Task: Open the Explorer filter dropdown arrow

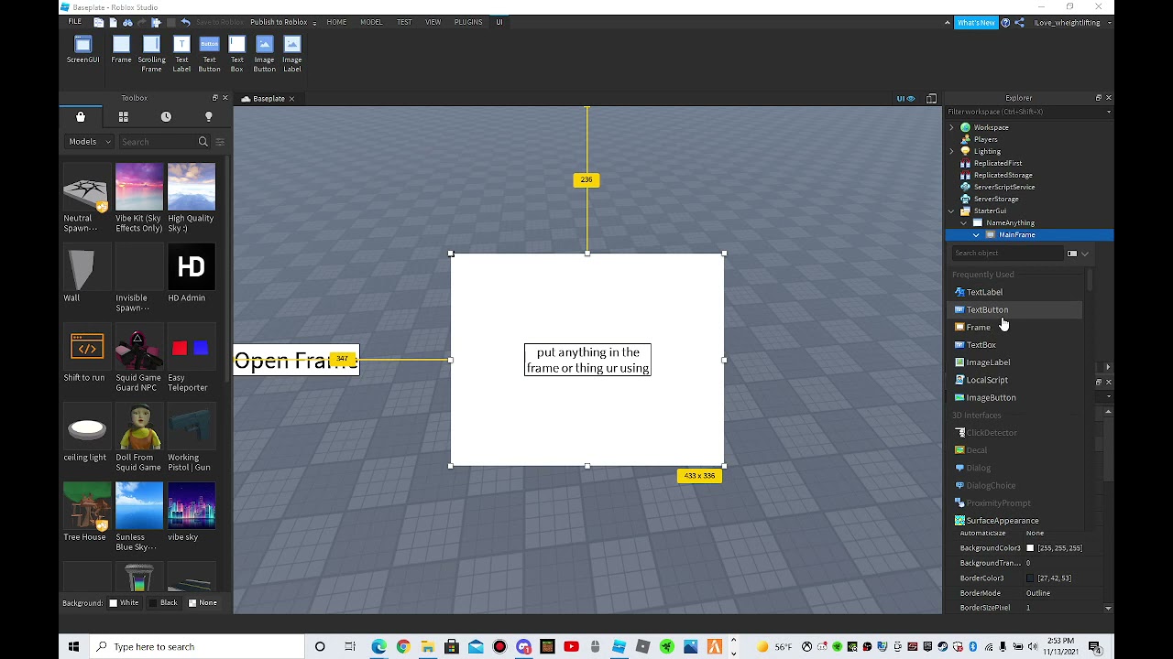Action: (1108, 112)
